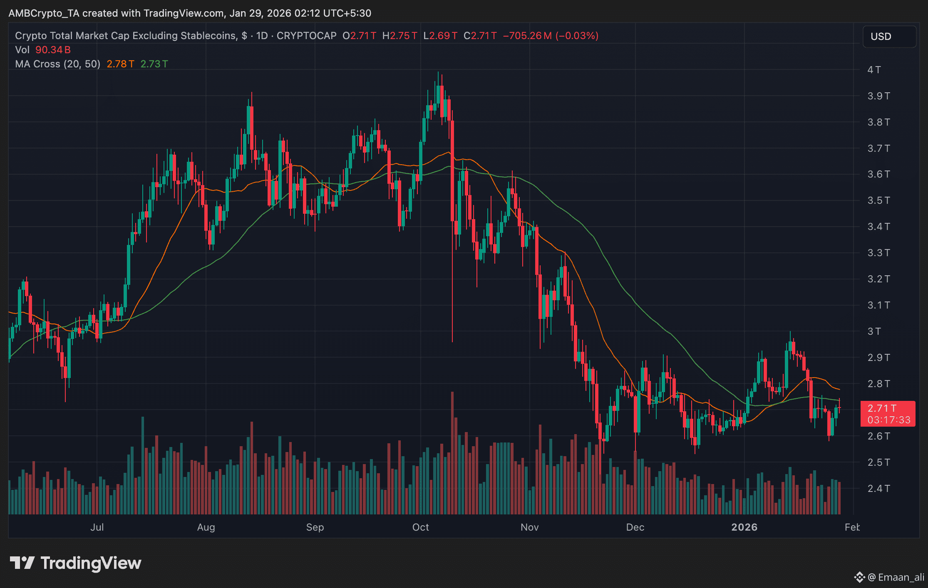Click the Crypto Total Market Cap title

tap(125, 36)
